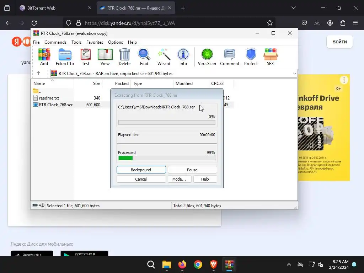Sort by Packed column header
The width and height of the screenshot is (364, 273).
(117, 83)
